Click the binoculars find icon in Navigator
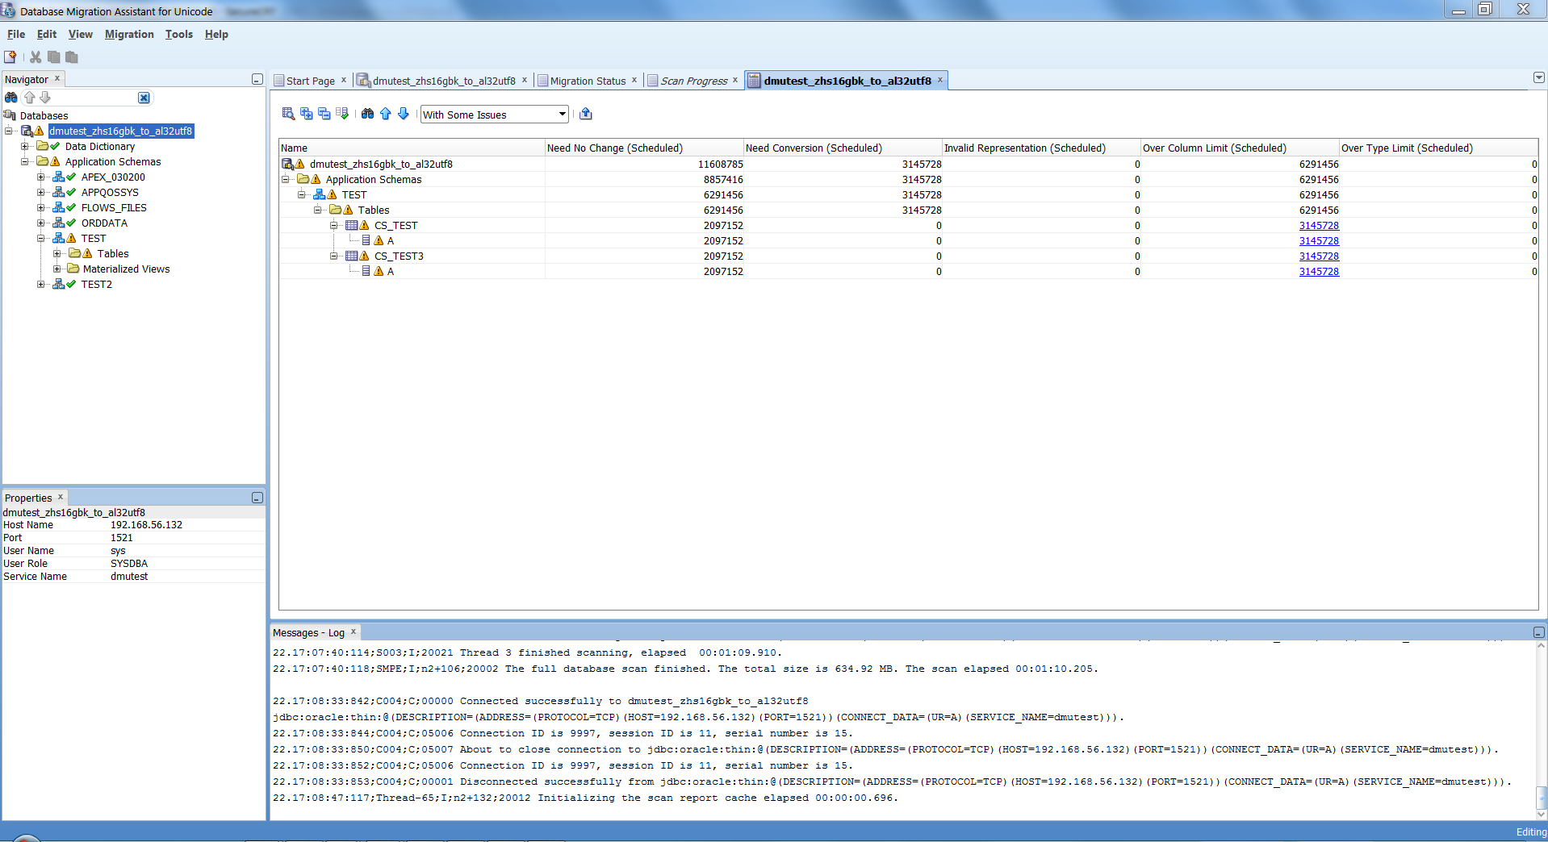 11,98
